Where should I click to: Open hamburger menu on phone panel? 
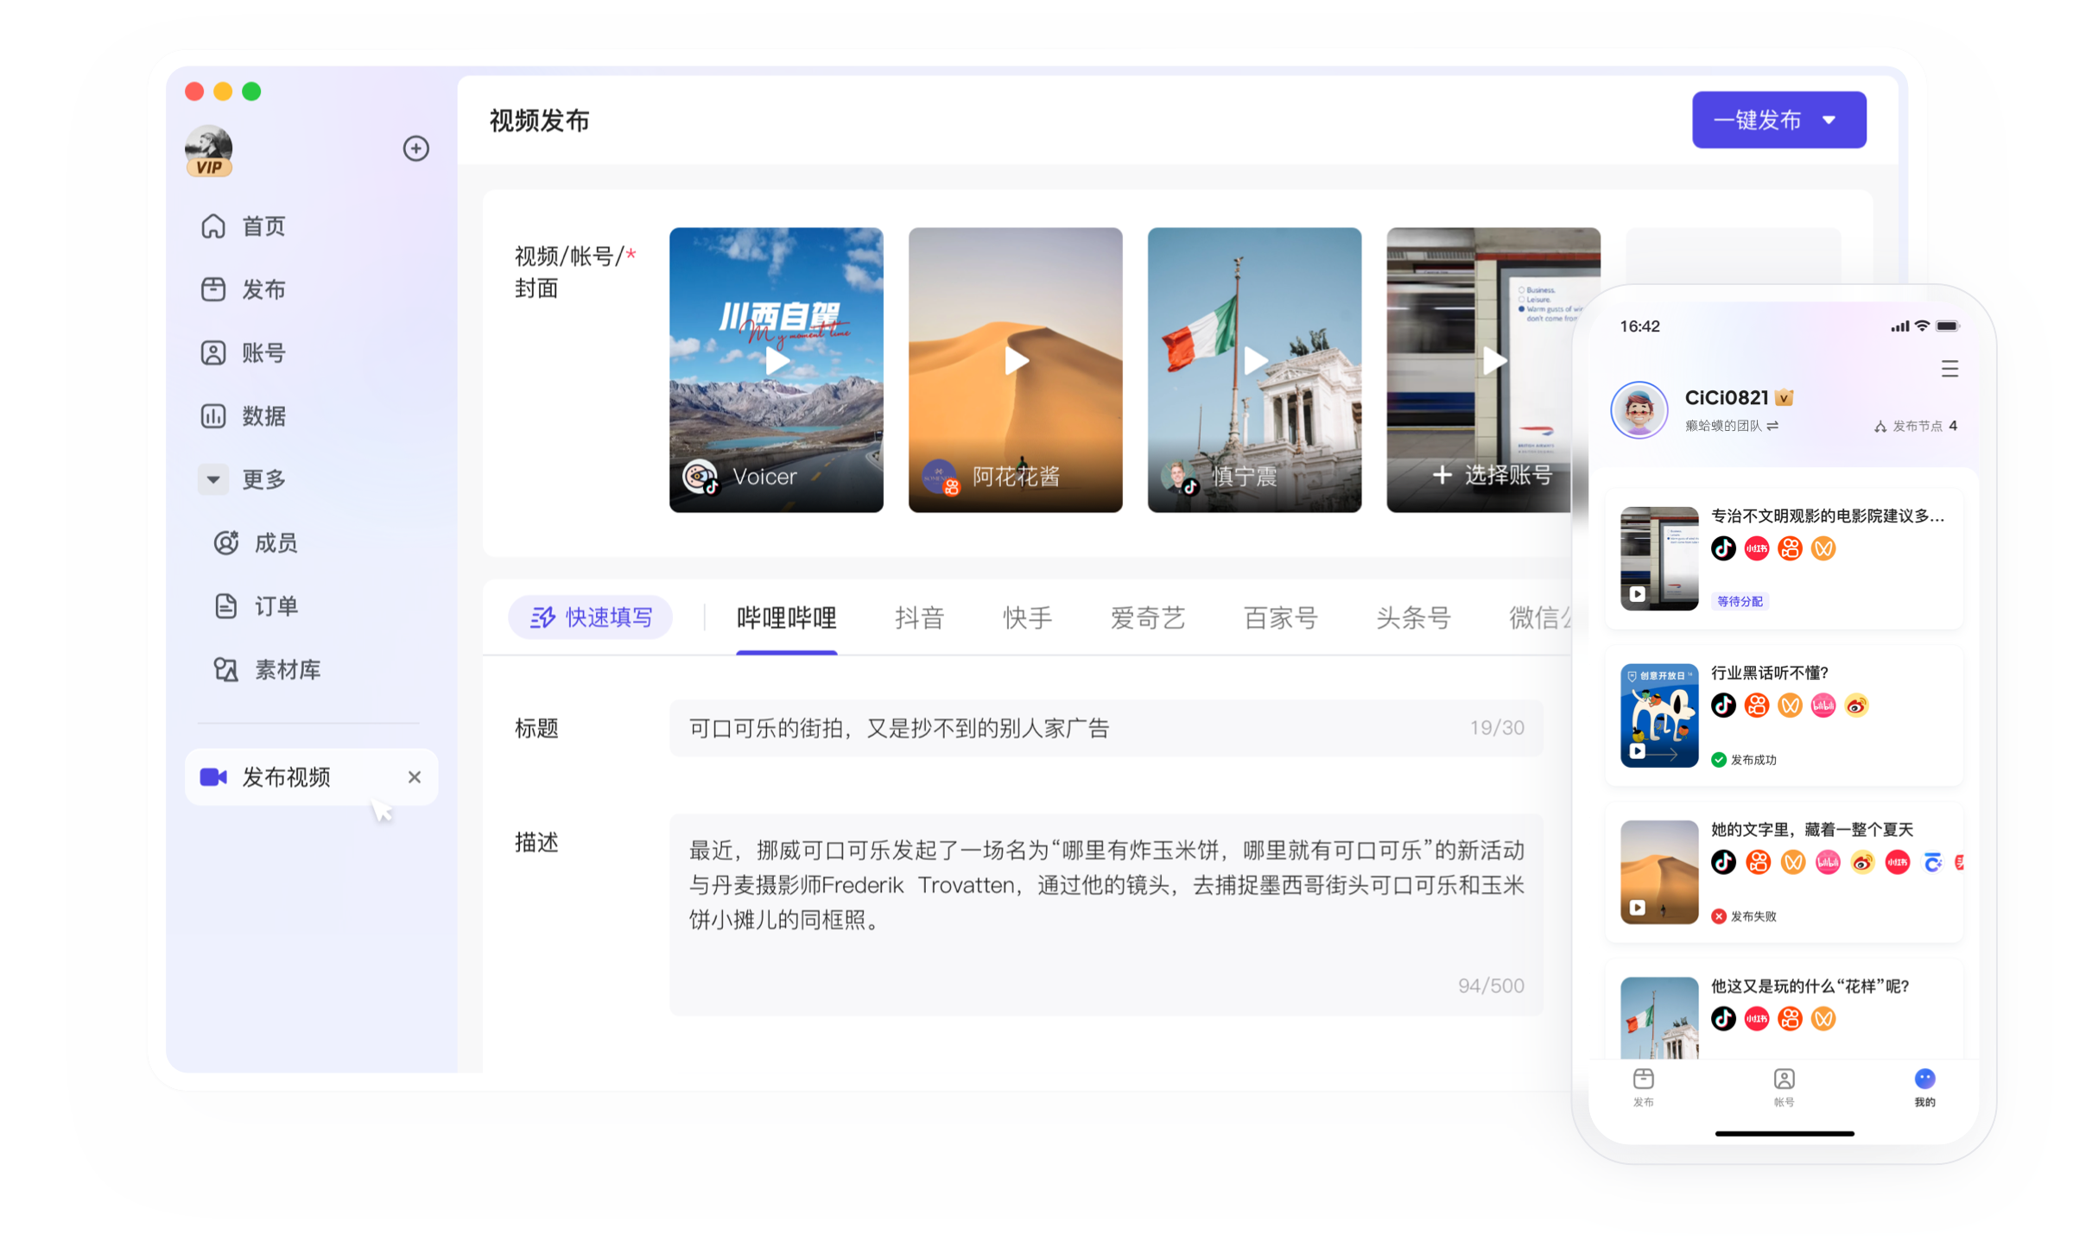pyautogui.click(x=1949, y=369)
